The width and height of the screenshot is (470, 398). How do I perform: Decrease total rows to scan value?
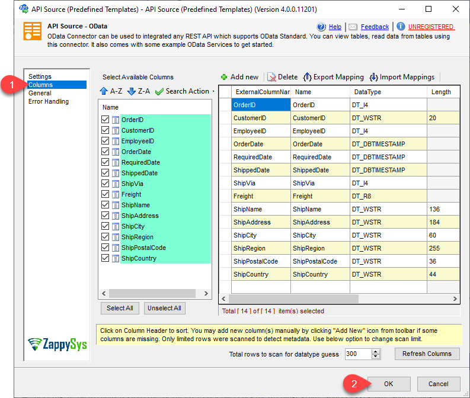pos(376,357)
